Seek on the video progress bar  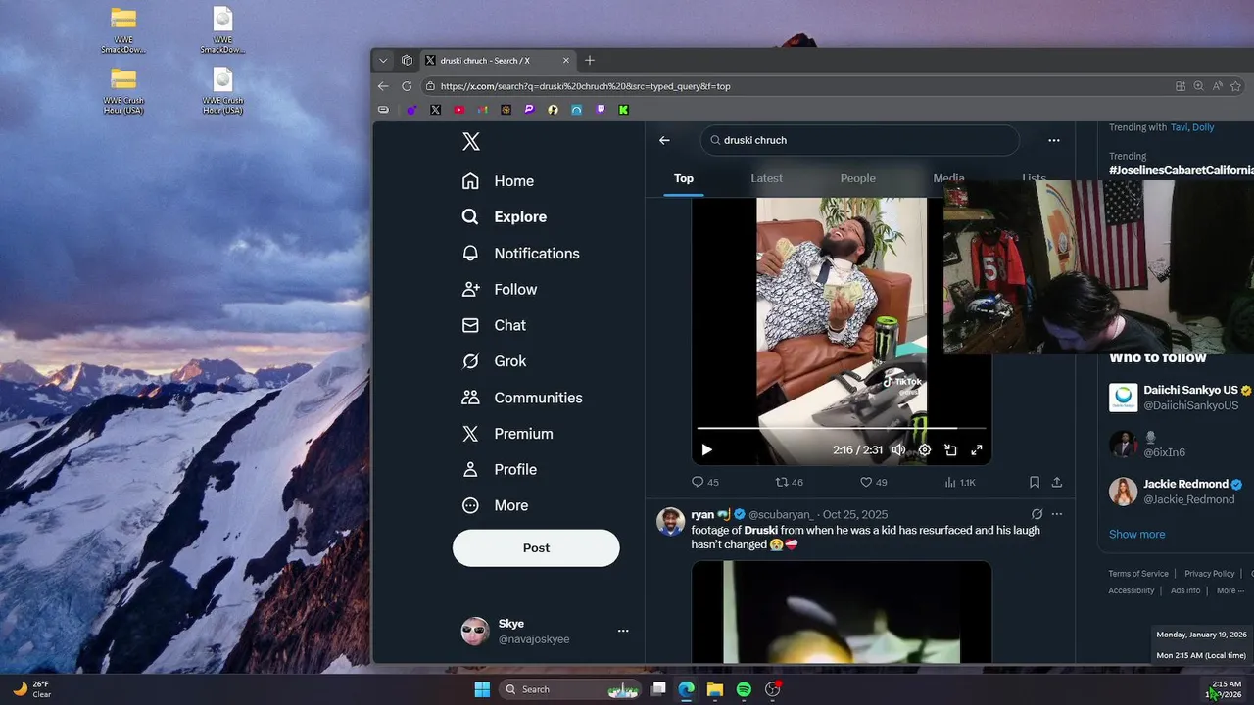point(841,428)
